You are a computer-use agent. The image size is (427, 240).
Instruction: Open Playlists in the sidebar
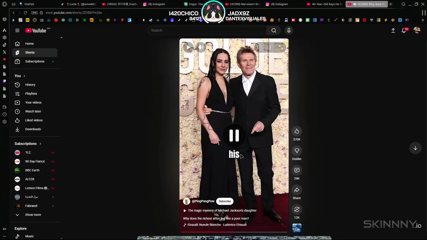pos(34,94)
